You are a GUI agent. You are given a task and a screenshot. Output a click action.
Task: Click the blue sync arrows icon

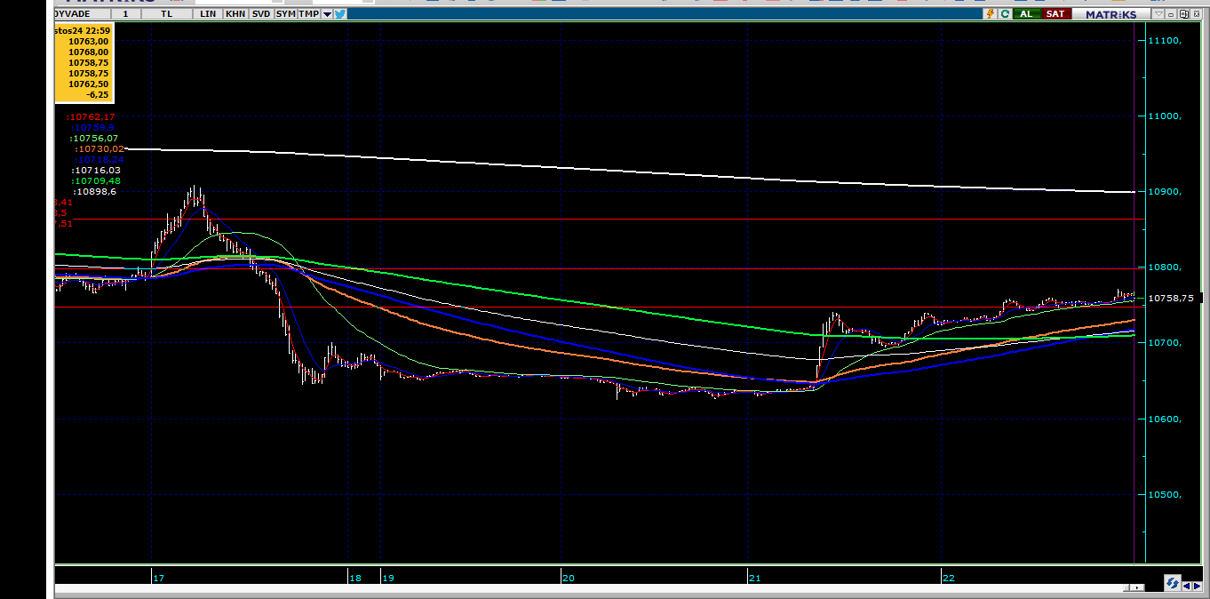(x=1173, y=582)
